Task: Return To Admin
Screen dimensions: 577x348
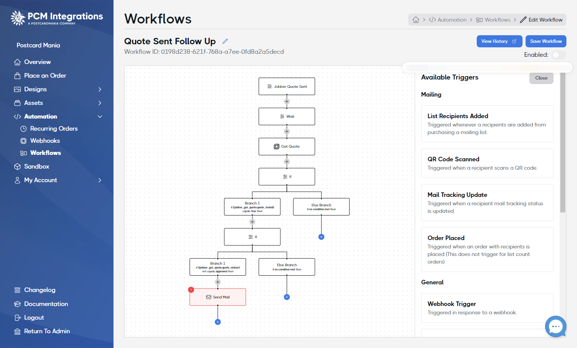Action: click(x=47, y=331)
